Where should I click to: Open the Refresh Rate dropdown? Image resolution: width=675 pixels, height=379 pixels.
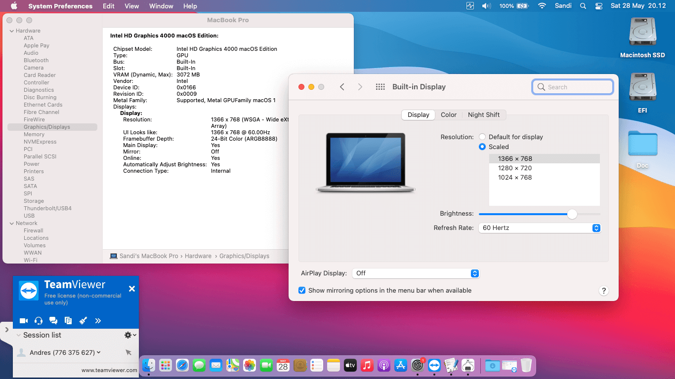(540, 228)
